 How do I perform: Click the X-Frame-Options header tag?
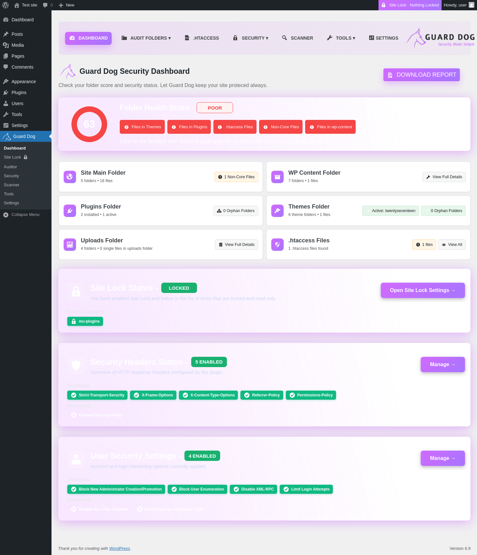pyautogui.click(x=153, y=395)
